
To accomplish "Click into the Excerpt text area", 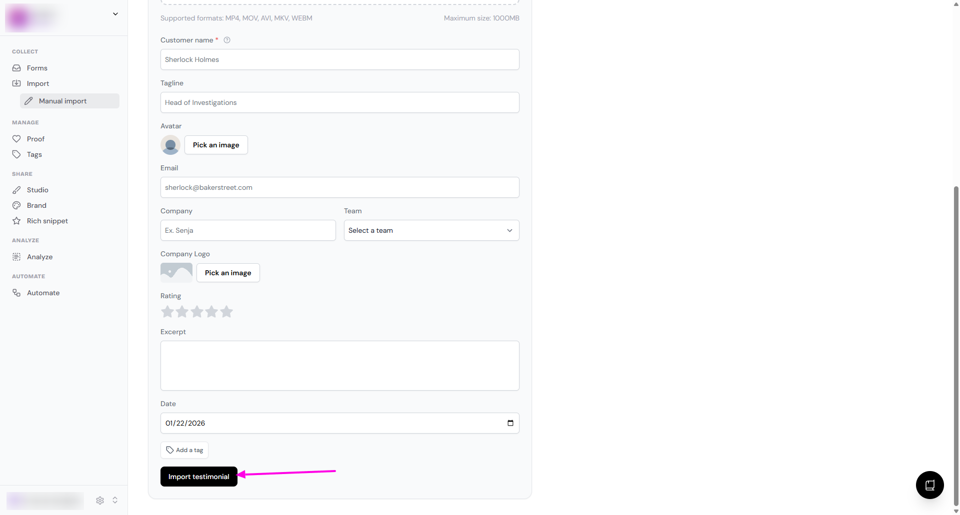I will tap(339, 366).
